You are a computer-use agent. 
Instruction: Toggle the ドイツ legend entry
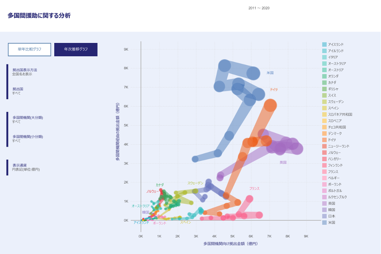(x=331, y=140)
